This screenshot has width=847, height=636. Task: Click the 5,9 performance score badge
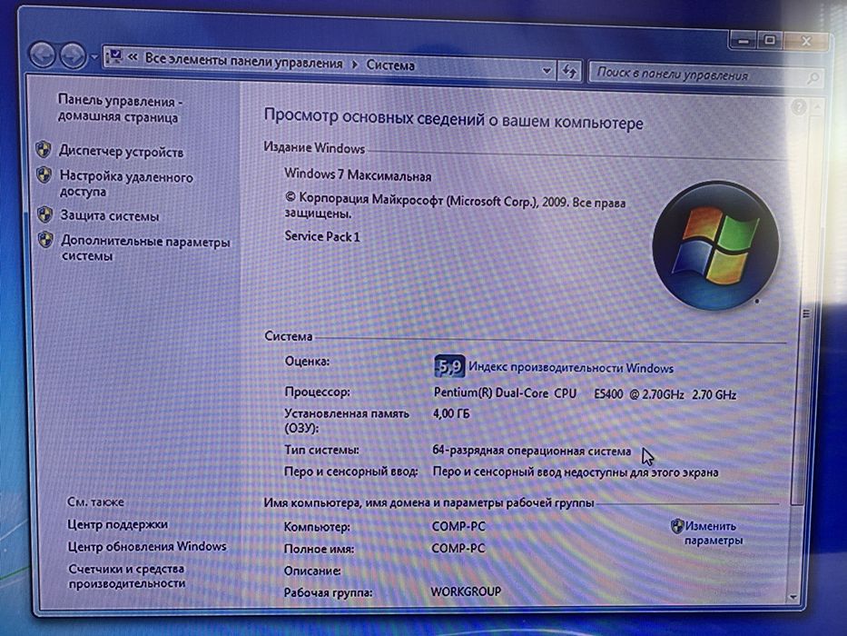[449, 366]
